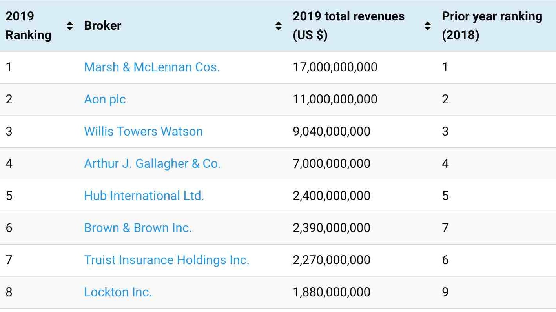
Task: Open the Arthur J. Gallagher & Co. link
Action: (x=152, y=163)
